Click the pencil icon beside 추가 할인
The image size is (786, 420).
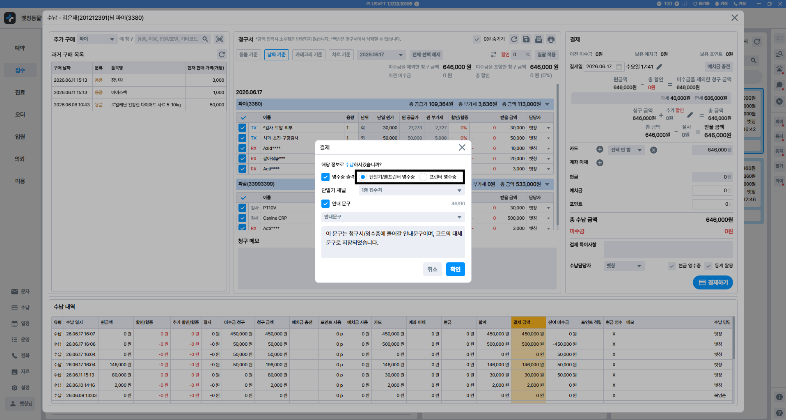click(x=690, y=115)
